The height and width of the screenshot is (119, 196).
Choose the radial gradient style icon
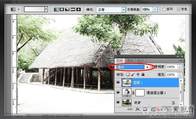click(62, 9)
